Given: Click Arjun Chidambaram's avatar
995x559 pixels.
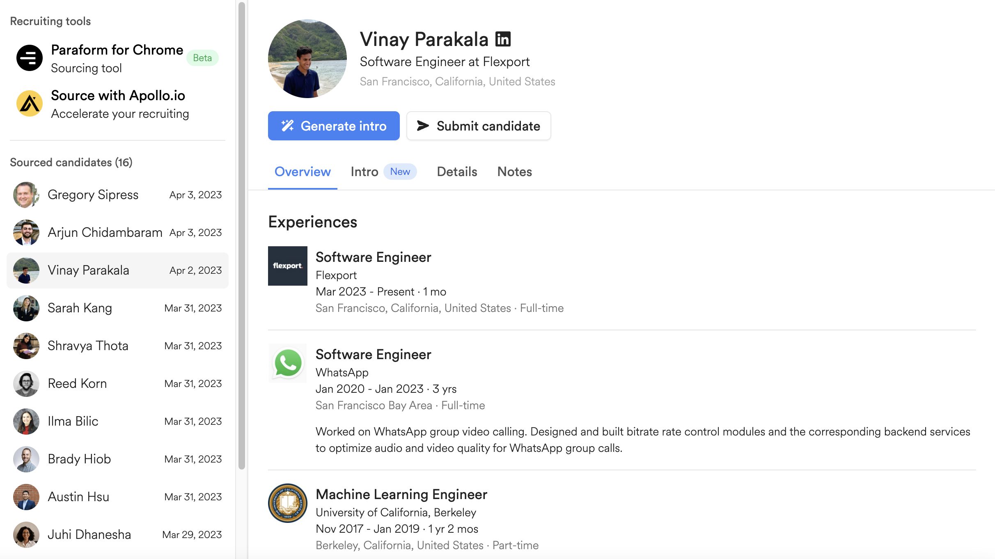Looking at the screenshot, I should pos(26,233).
